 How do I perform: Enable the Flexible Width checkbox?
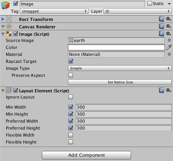71,135
